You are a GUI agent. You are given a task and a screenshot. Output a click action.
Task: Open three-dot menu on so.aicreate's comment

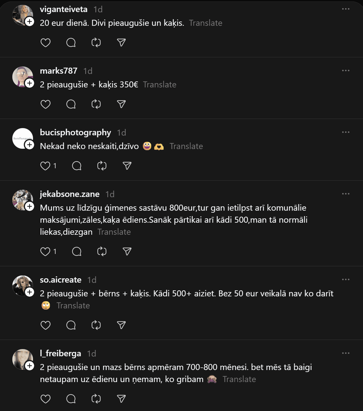pyautogui.click(x=345, y=280)
